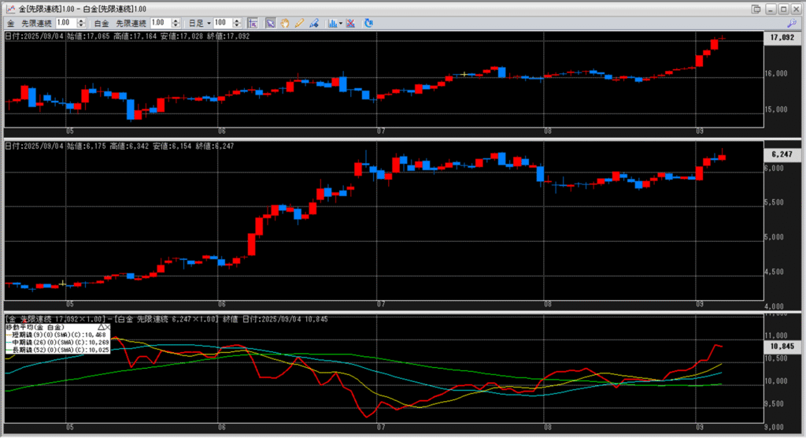Click the window pop-out icon in title bar

click(756, 9)
